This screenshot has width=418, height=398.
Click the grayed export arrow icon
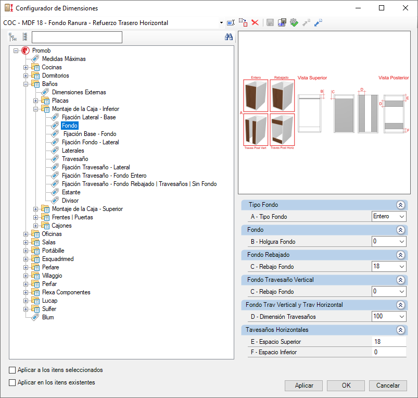306,23
